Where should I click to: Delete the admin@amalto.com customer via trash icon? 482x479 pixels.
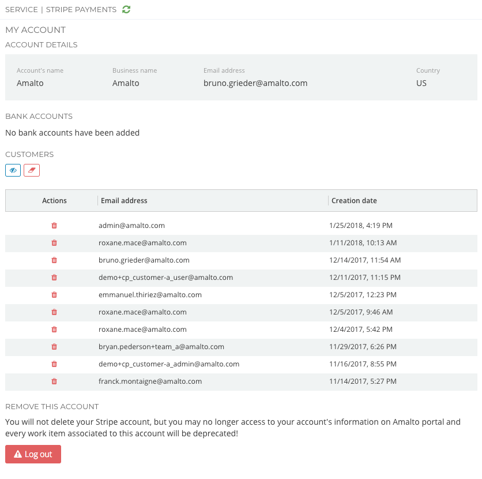click(54, 226)
